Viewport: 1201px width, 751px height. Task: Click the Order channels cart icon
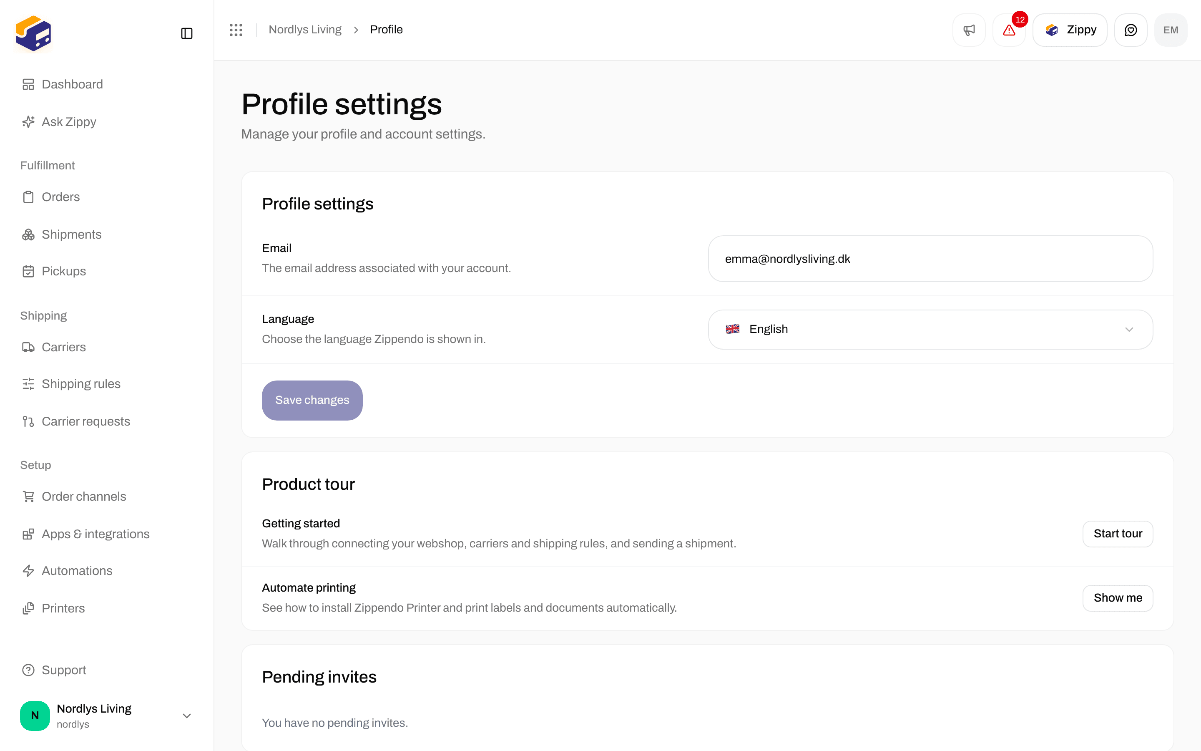28,496
